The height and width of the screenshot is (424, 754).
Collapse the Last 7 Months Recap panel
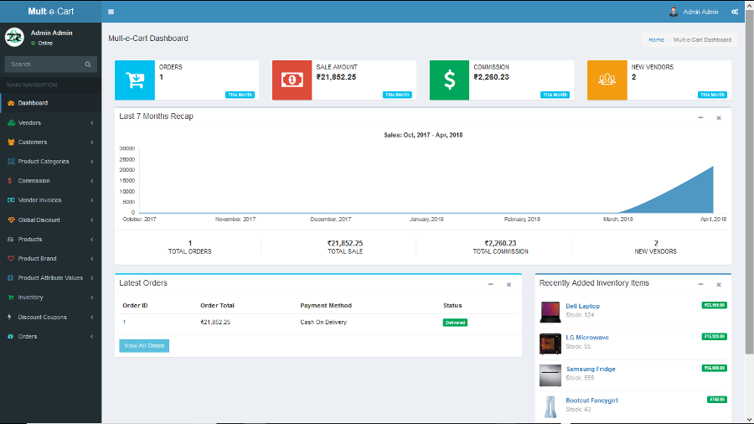coord(700,117)
